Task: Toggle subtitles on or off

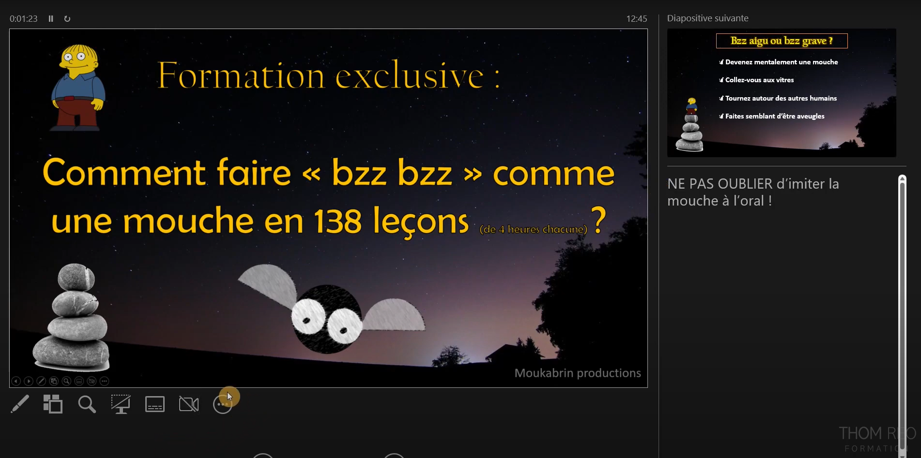Action: (x=155, y=404)
